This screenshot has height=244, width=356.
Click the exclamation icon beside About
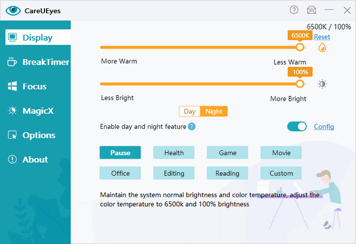12,159
